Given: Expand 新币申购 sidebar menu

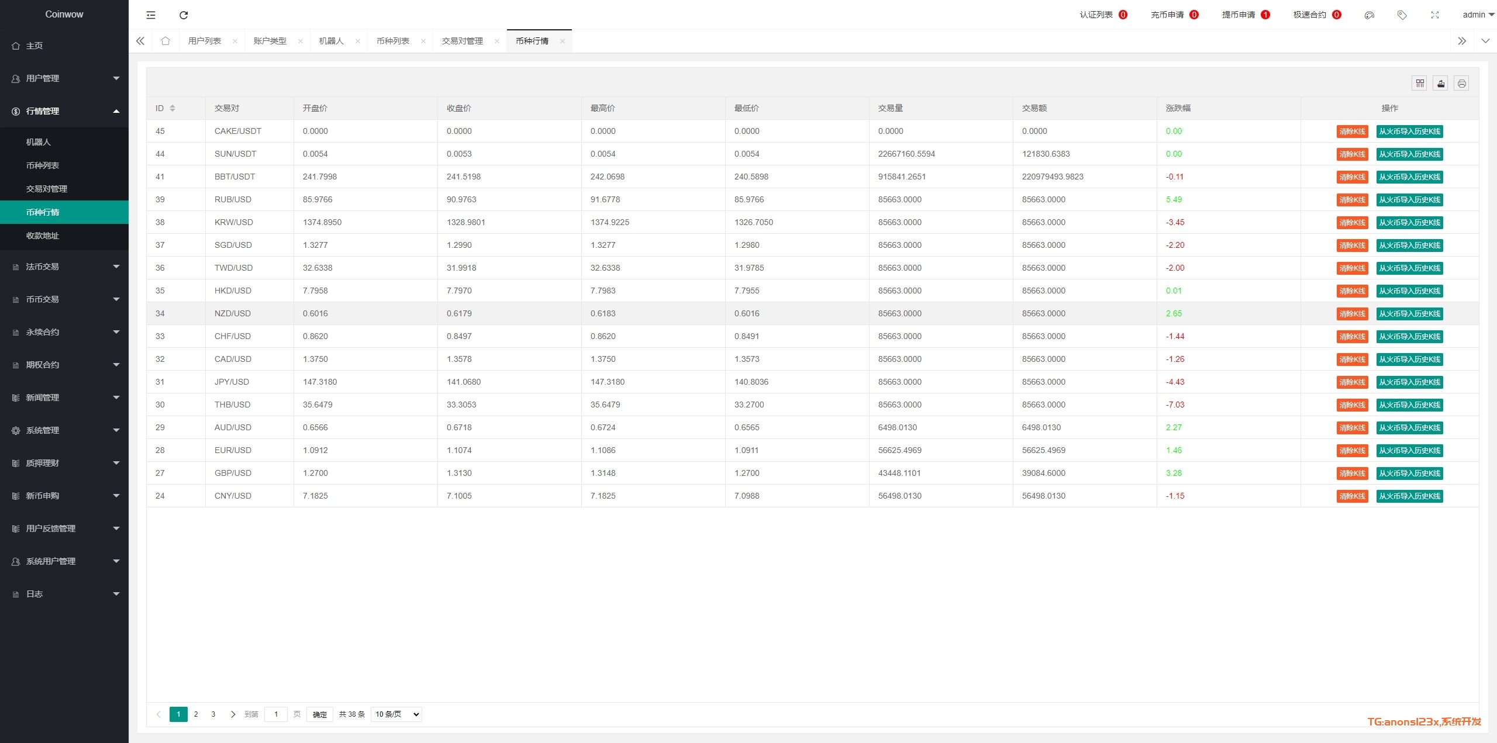Looking at the screenshot, I should (x=64, y=496).
